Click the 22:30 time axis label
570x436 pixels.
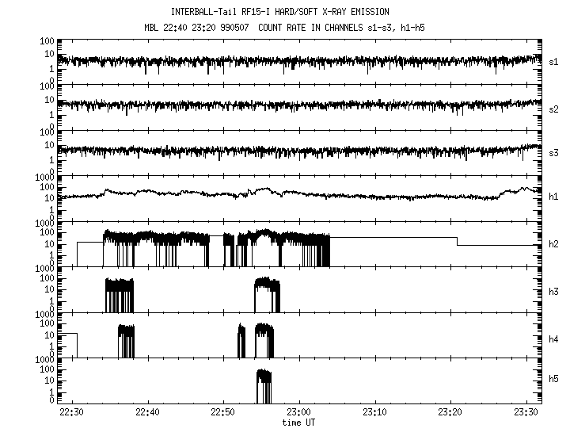click(x=72, y=412)
